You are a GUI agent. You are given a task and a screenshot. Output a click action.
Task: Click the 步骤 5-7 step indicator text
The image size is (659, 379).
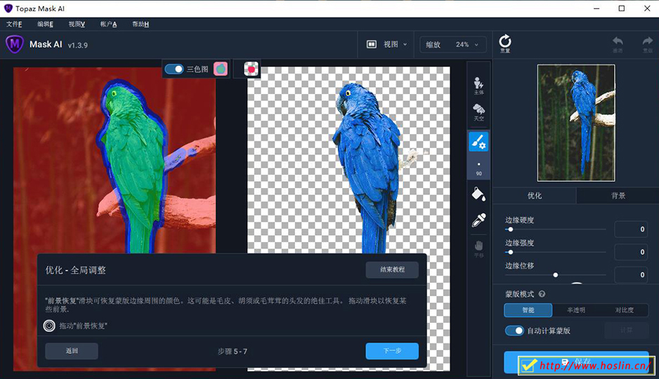pyautogui.click(x=233, y=352)
